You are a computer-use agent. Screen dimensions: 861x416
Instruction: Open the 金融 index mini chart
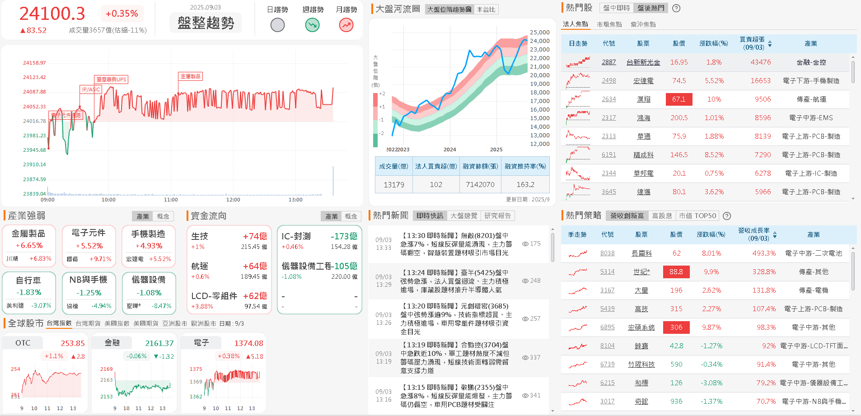pos(133,373)
